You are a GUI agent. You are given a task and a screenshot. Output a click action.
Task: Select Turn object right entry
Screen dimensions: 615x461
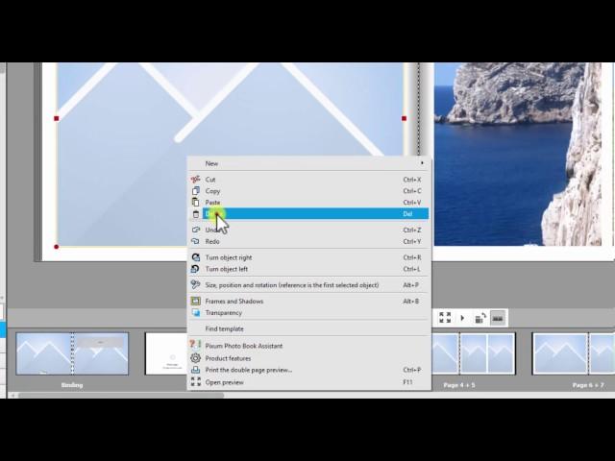click(x=309, y=257)
